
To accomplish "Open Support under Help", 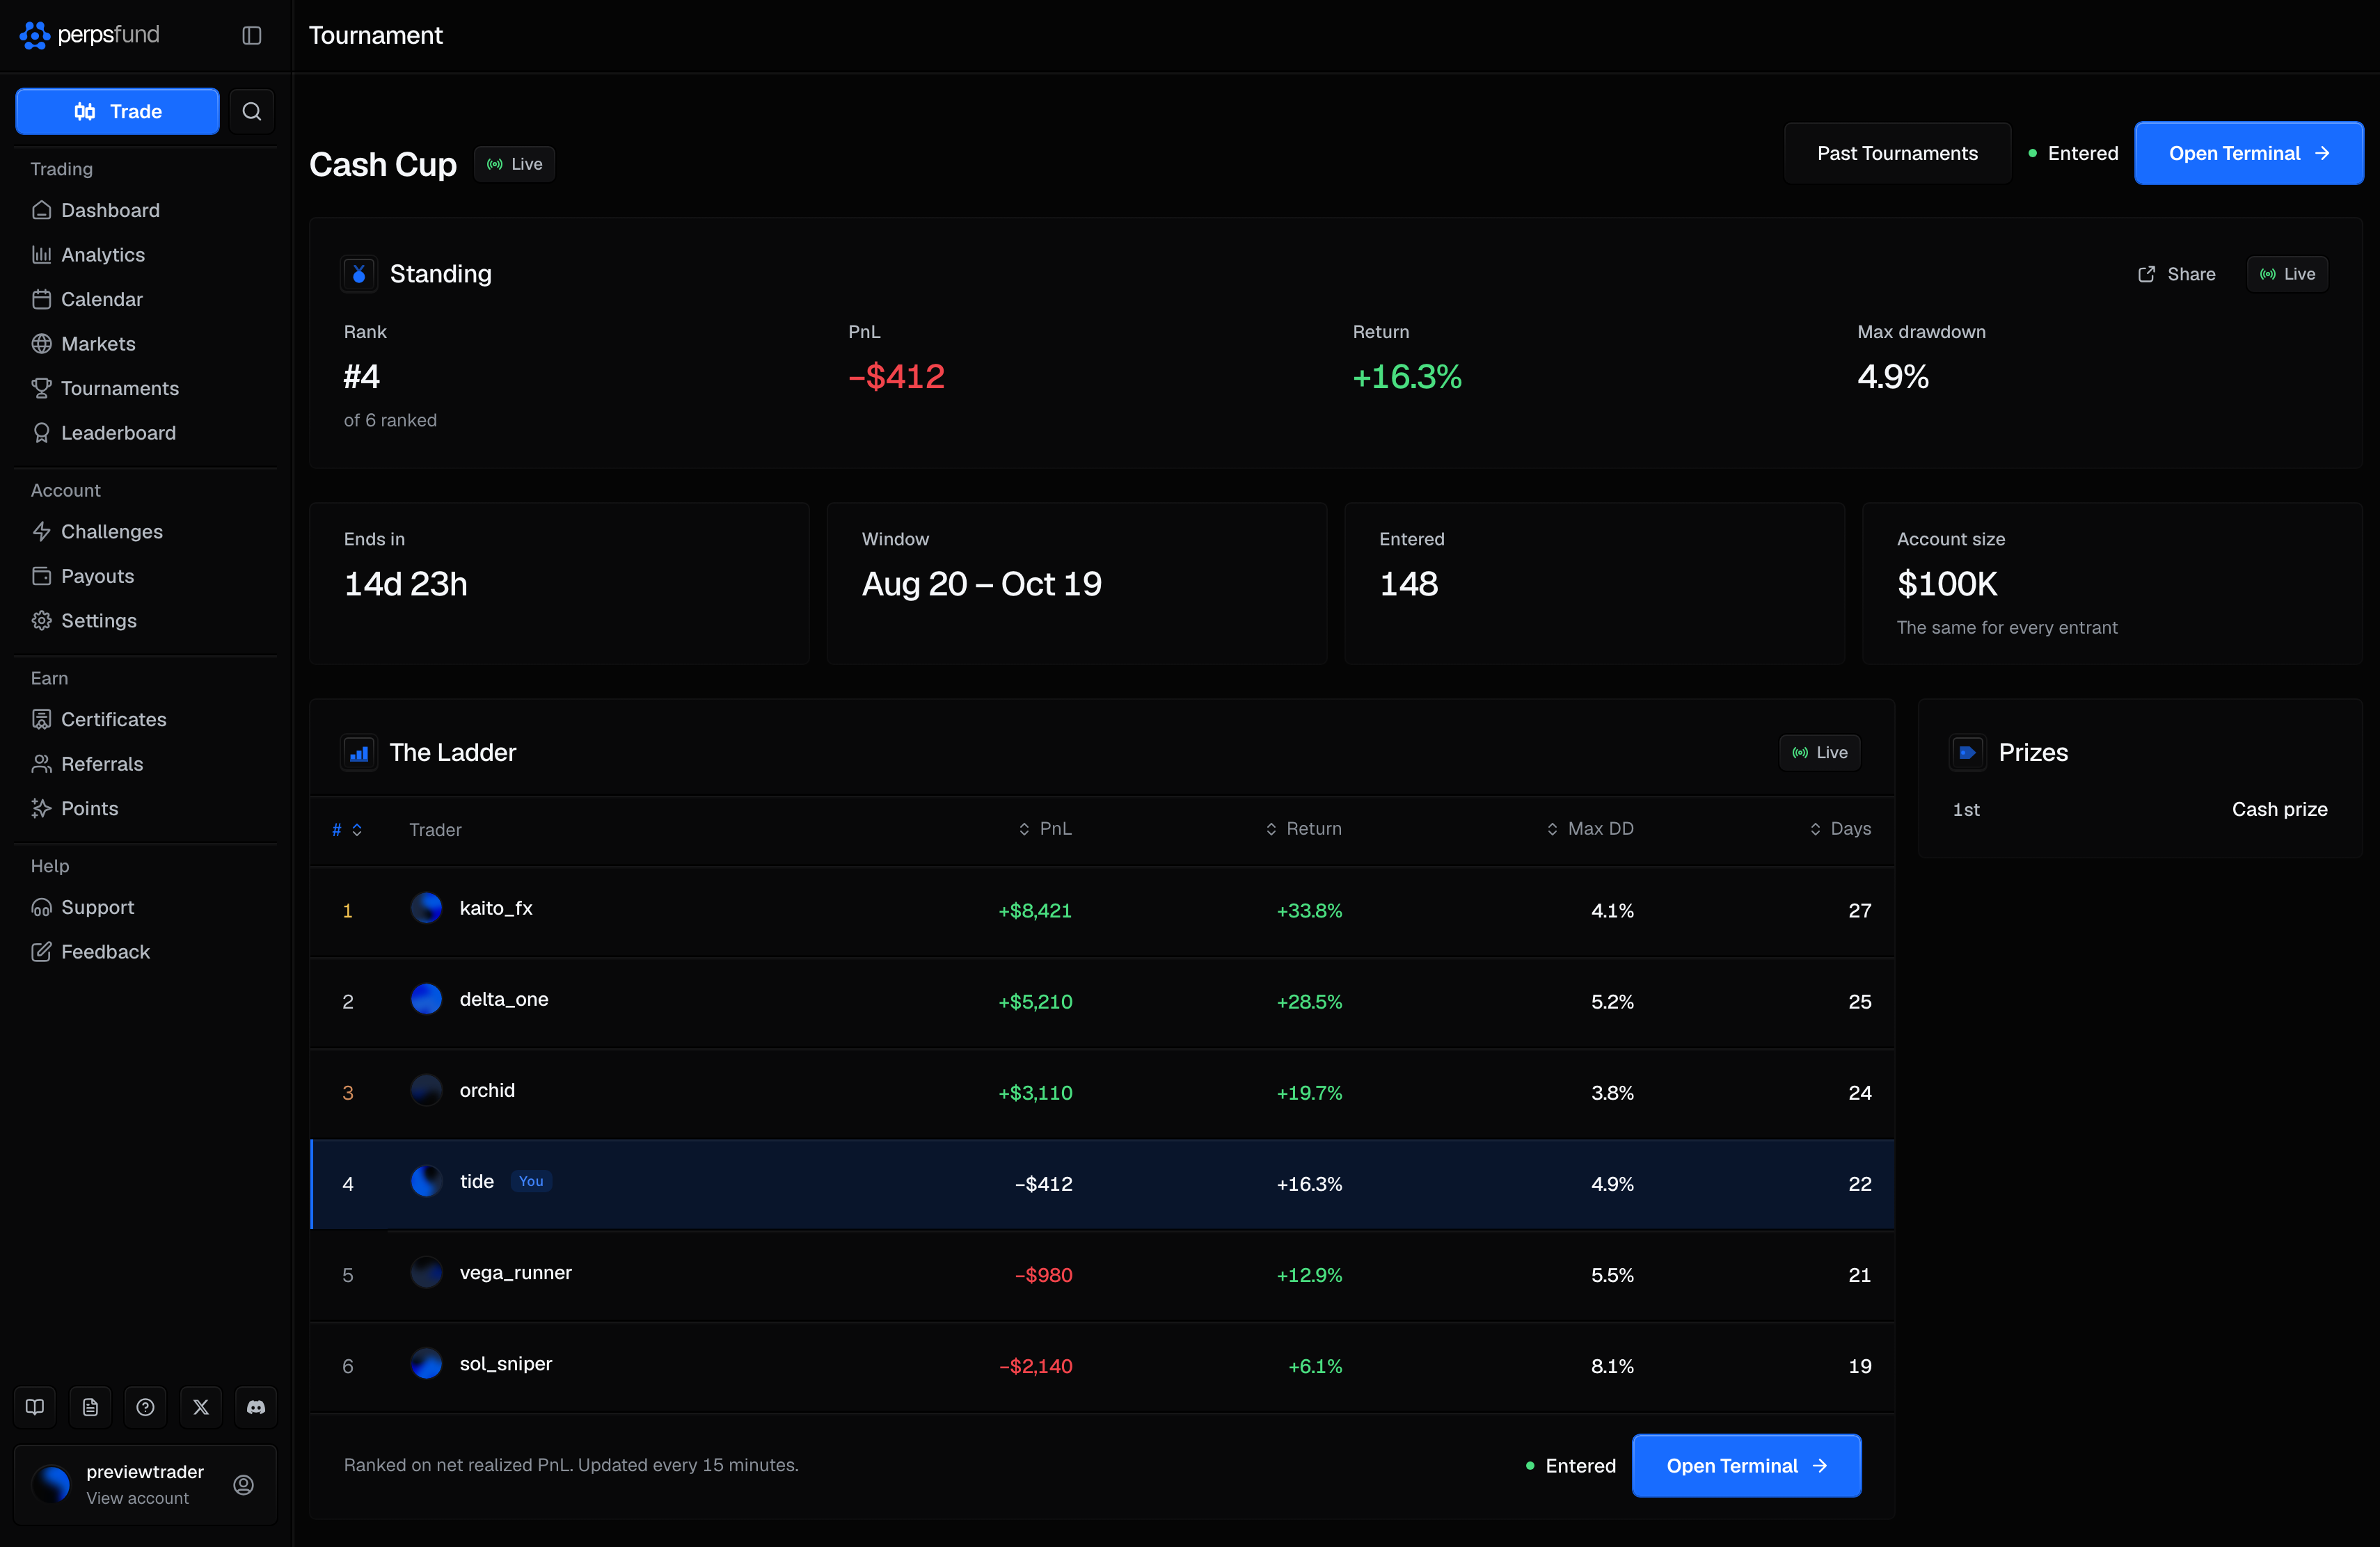I will pos(146,908).
